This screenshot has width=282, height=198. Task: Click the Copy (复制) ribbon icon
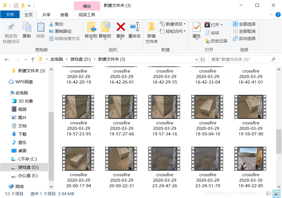(x=27, y=27)
